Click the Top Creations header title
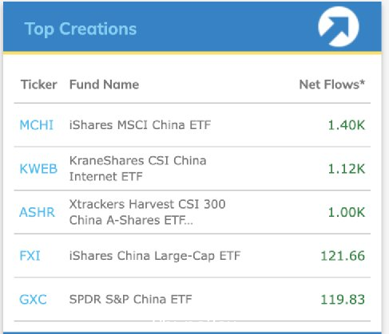The image size is (389, 334). 81,29
